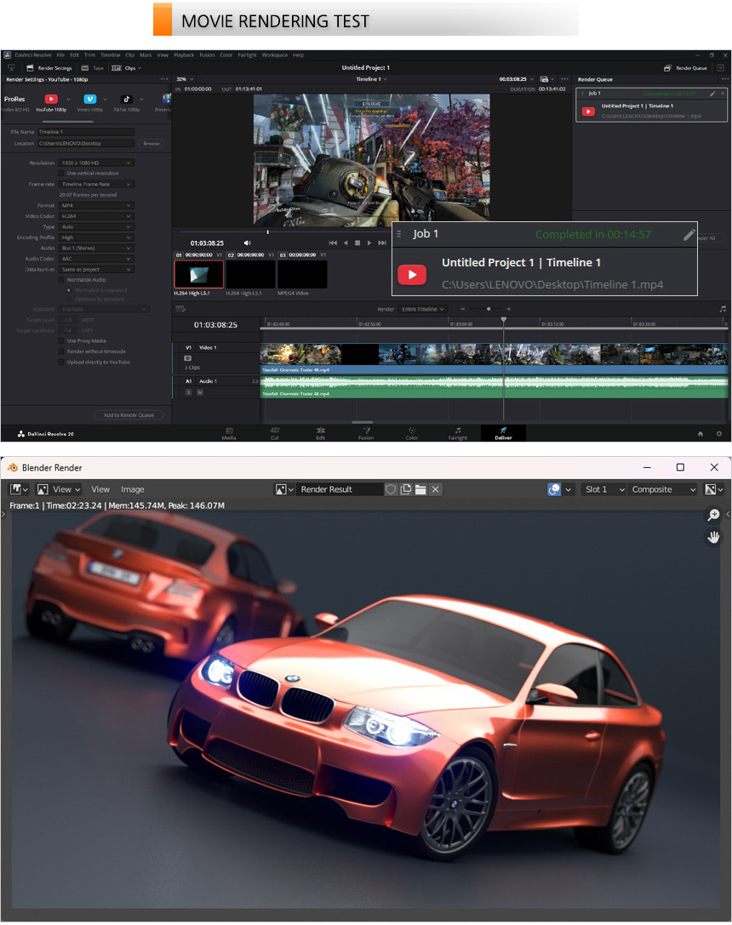Pick the TikTok 1080p preset icon
Screen dimensions: 732x925
coord(126,100)
